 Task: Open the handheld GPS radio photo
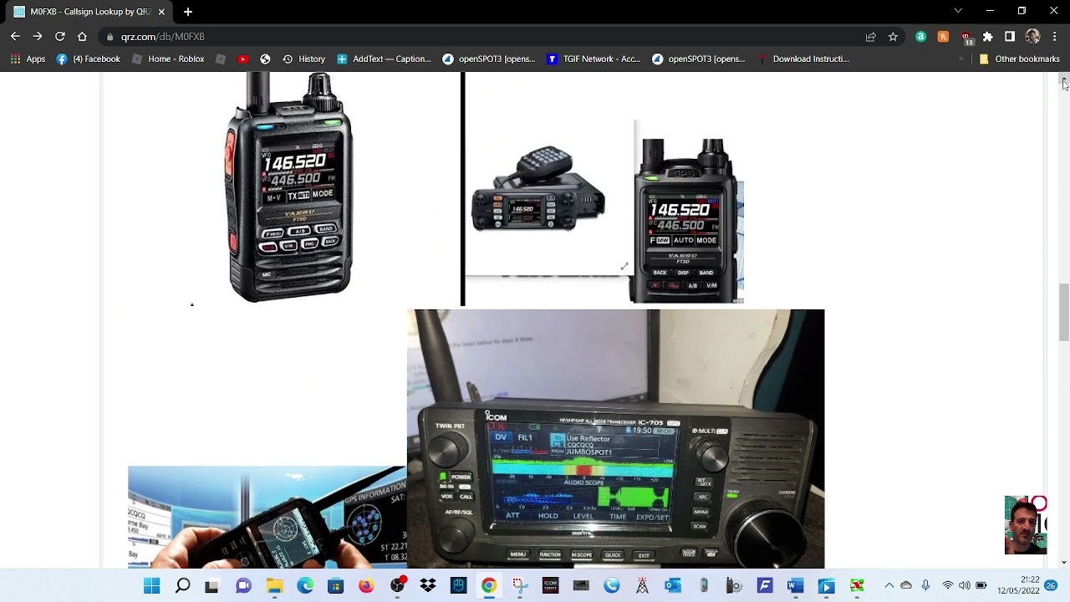pos(267,517)
